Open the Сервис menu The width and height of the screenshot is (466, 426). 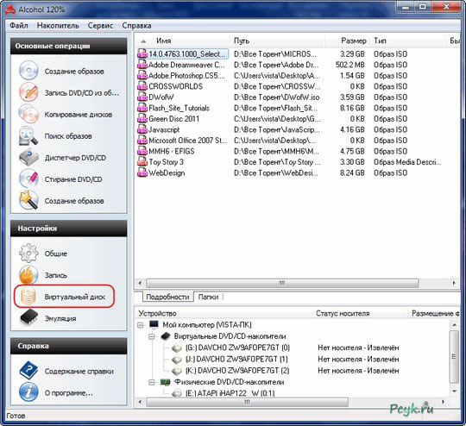tap(100, 26)
